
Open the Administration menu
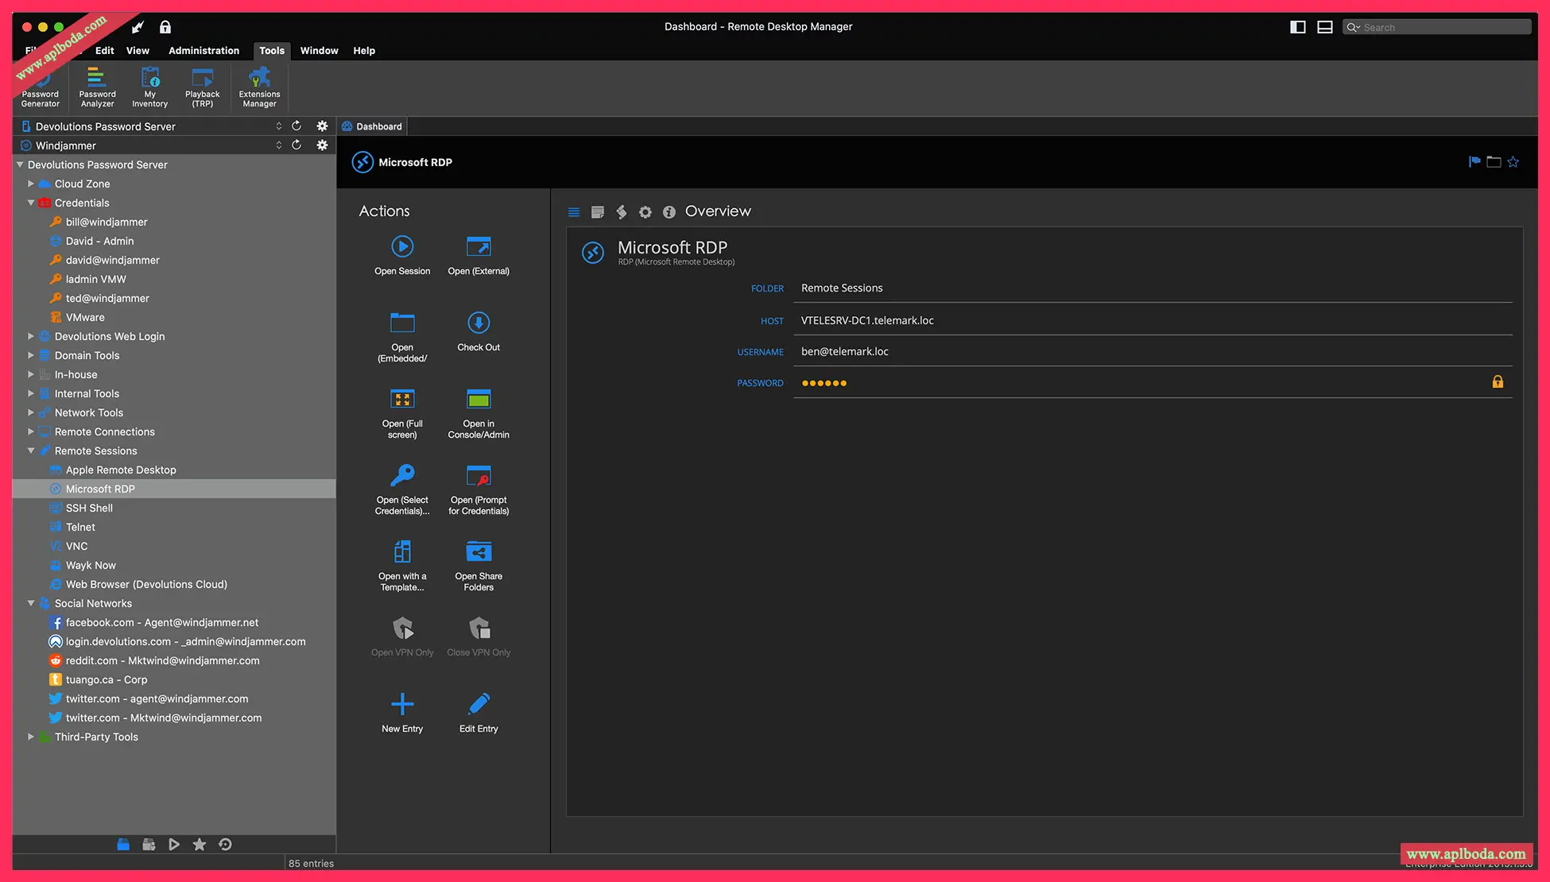(203, 51)
